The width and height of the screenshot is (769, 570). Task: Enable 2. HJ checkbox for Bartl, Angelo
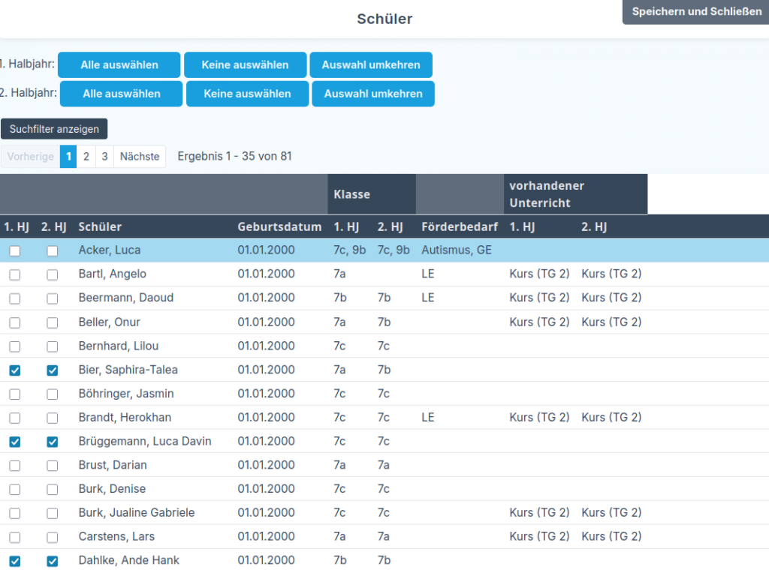click(x=52, y=275)
